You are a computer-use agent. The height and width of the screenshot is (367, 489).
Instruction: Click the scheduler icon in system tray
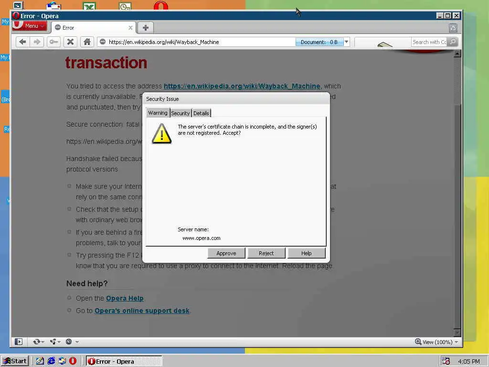446,361
